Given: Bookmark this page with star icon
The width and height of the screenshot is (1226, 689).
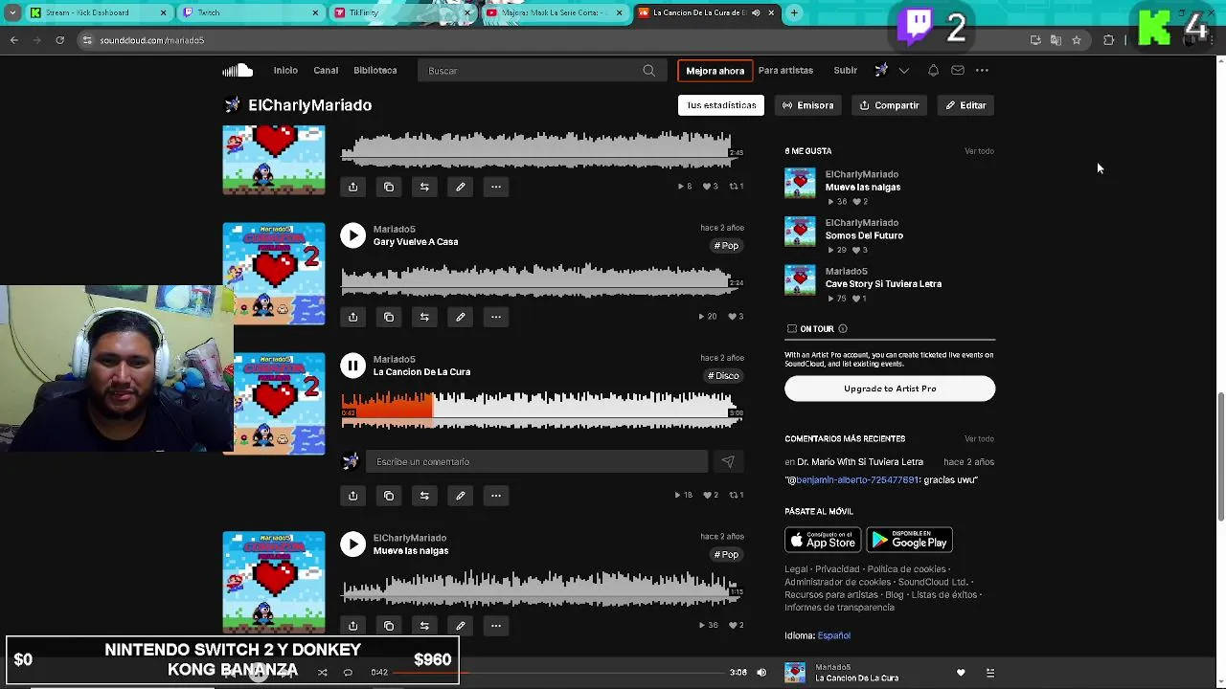Looking at the screenshot, I should [1077, 40].
